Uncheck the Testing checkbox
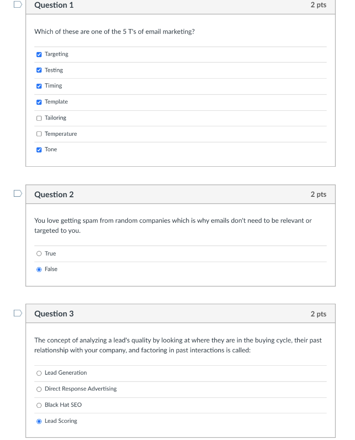This screenshot has height=440, width=355. [x=39, y=70]
